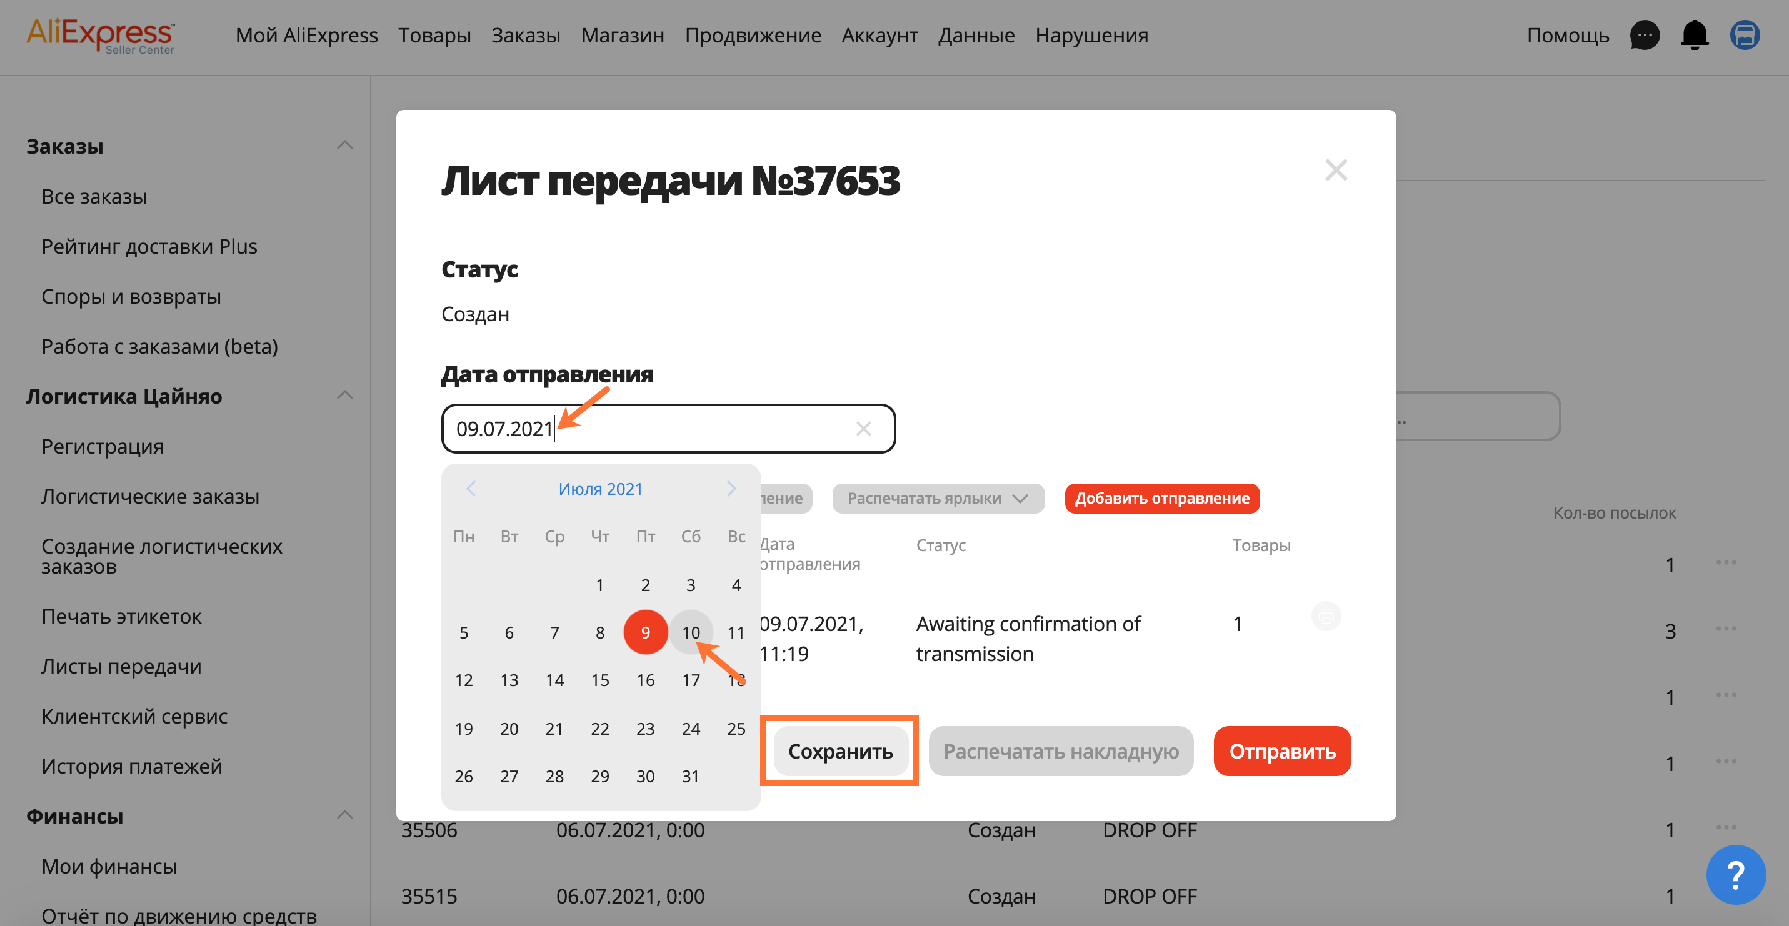The width and height of the screenshot is (1789, 926).
Task: Open the Распечатать ярлыки dropdown
Action: coord(938,499)
